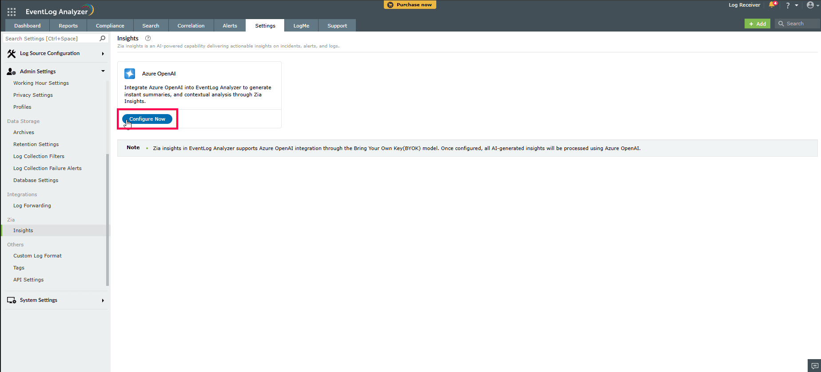The image size is (821, 372).
Task: Open the LogMe tab
Action: point(301,25)
